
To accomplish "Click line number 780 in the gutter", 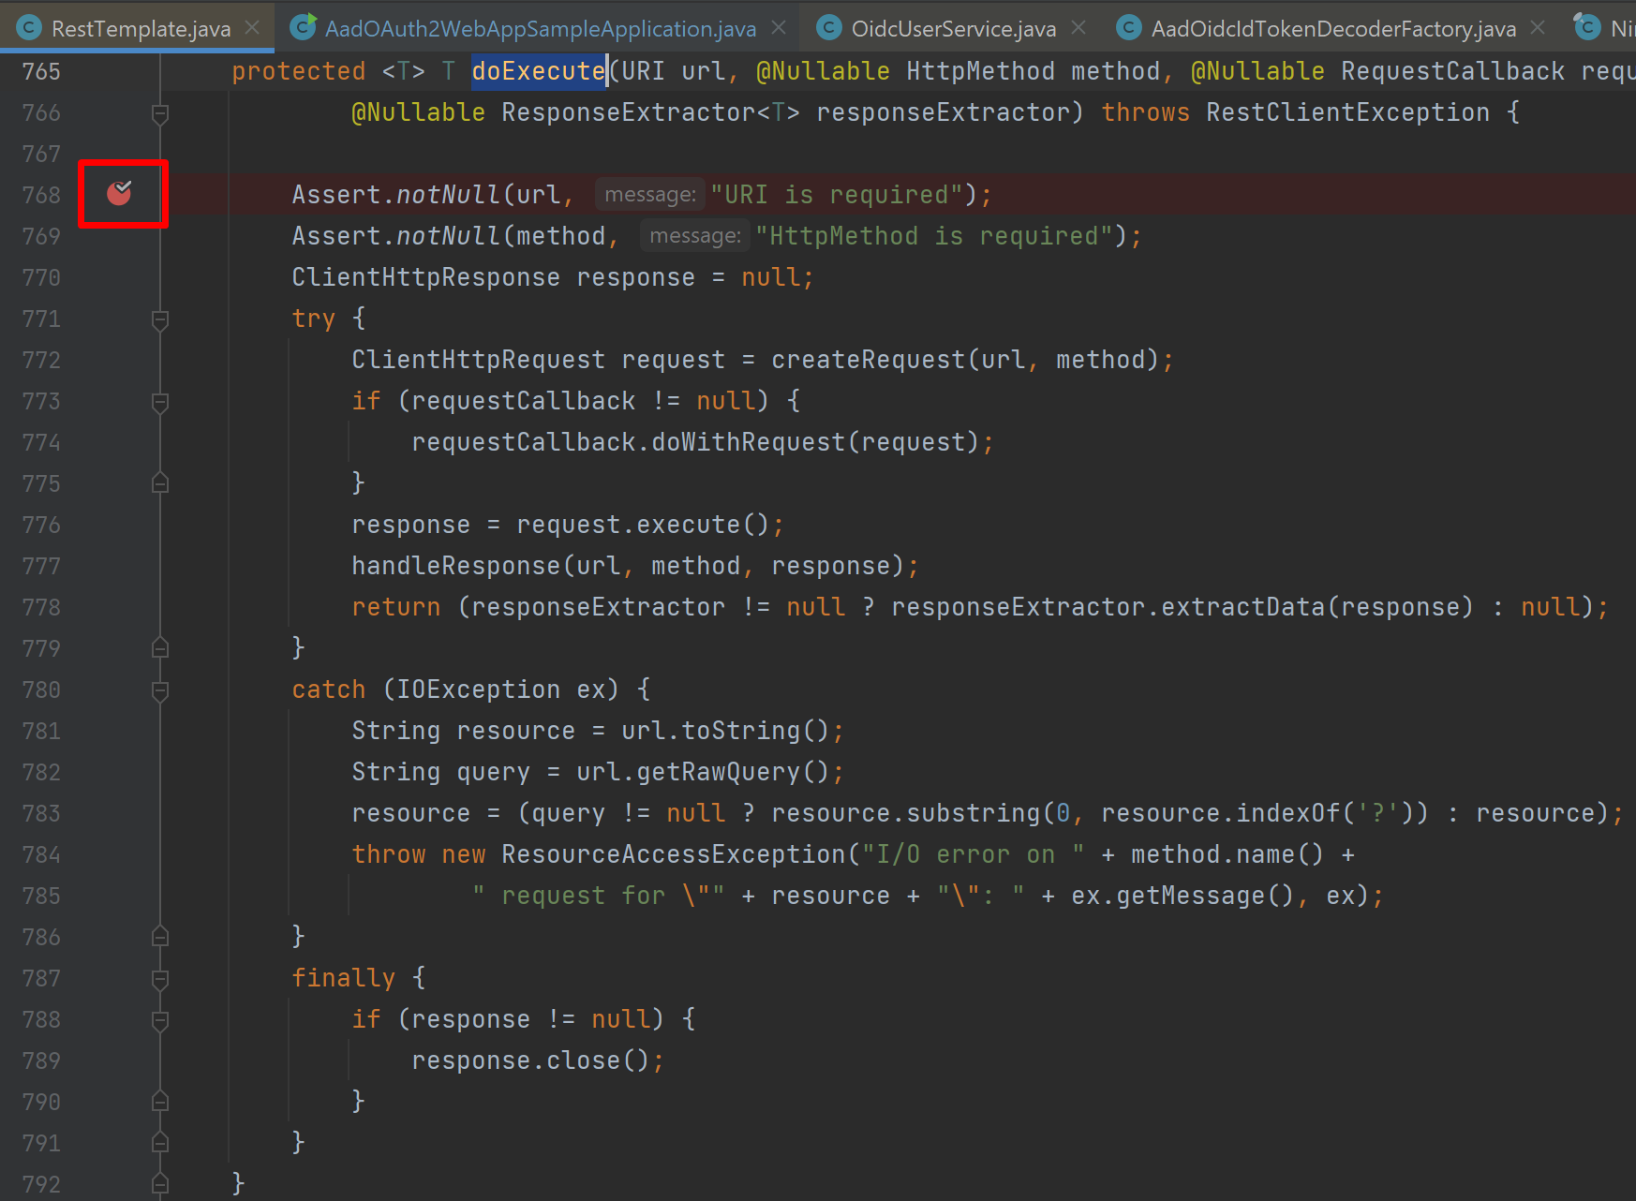I will (x=40, y=689).
